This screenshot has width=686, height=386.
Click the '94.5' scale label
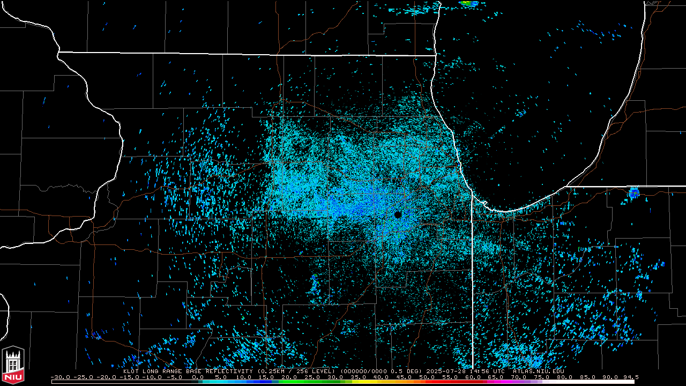[x=631, y=377]
